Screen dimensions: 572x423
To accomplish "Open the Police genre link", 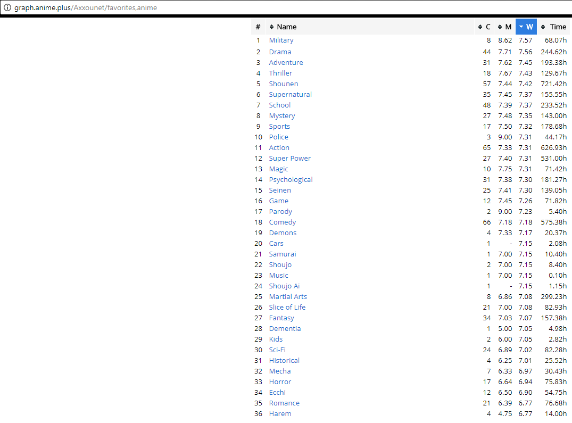I will click(x=278, y=137).
